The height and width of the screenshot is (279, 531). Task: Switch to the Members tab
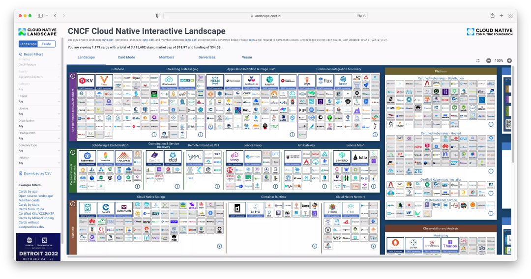(167, 57)
